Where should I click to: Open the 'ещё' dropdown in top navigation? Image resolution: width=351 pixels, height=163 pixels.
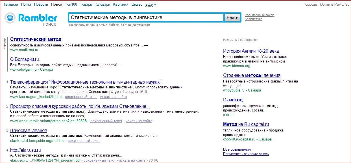pos(151,5)
